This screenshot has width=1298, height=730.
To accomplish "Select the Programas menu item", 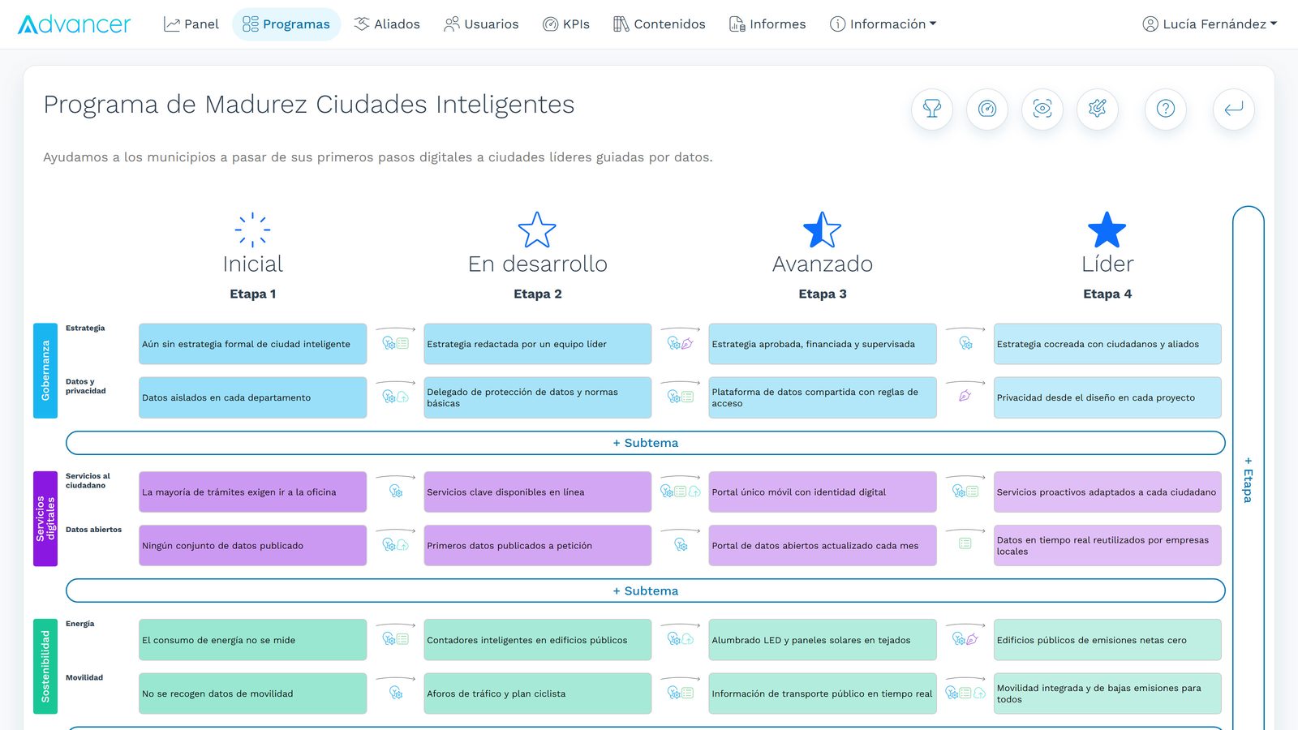I will (x=286, y=24).
